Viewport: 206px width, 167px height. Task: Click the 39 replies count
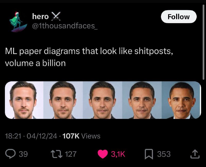pos(23,154)
